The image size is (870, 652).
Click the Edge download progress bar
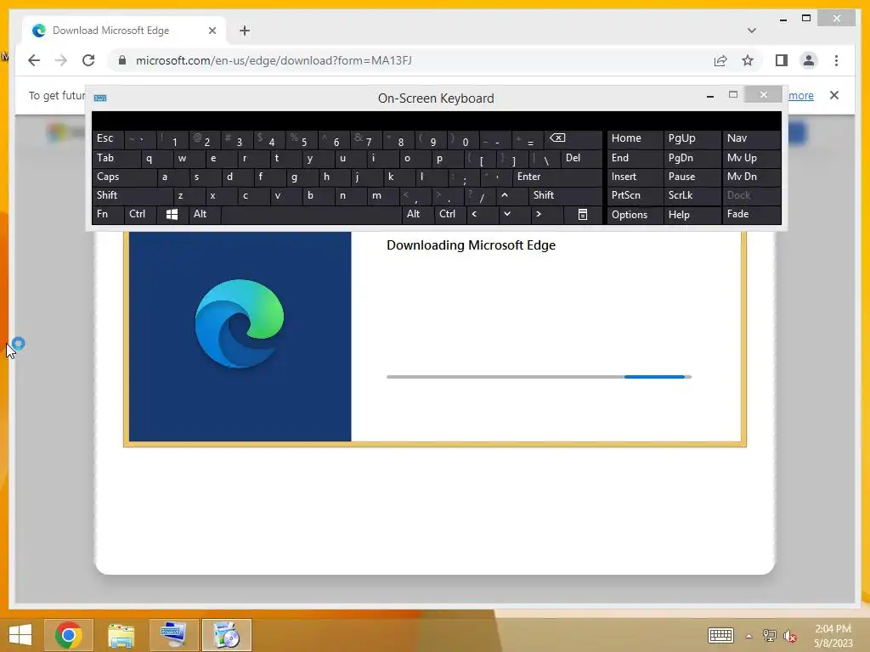539,377
